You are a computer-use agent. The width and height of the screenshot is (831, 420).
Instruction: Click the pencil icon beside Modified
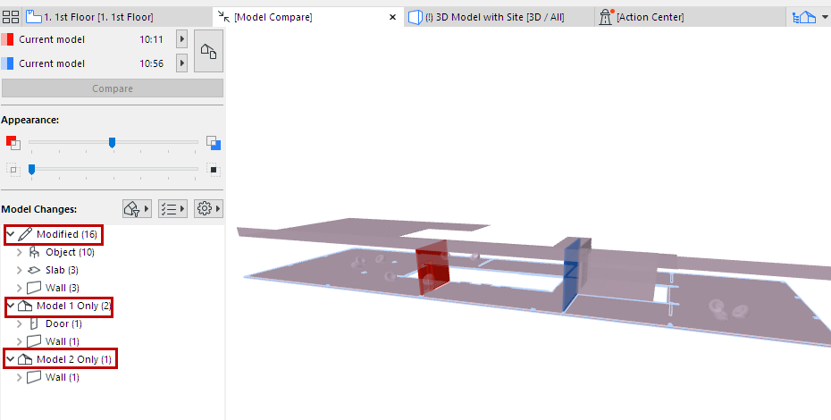25,234
